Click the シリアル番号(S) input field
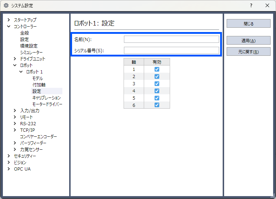 coord(172,50)
